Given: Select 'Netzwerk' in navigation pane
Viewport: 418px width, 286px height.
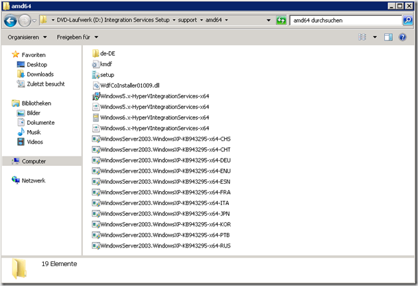Looking at the screenshot, I should point(33,180).
